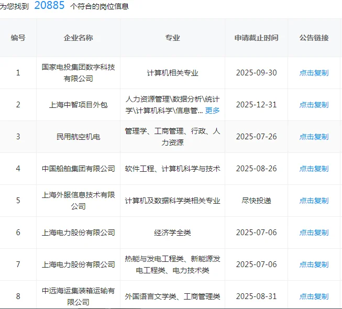Expand 更多 in 上海中智项目外包 major

(x=212, y=111)
